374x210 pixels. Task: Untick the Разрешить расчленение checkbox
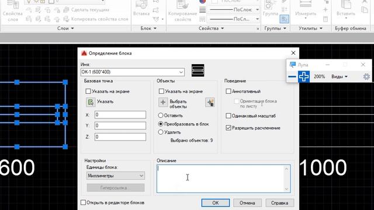(x=228, y=128)
